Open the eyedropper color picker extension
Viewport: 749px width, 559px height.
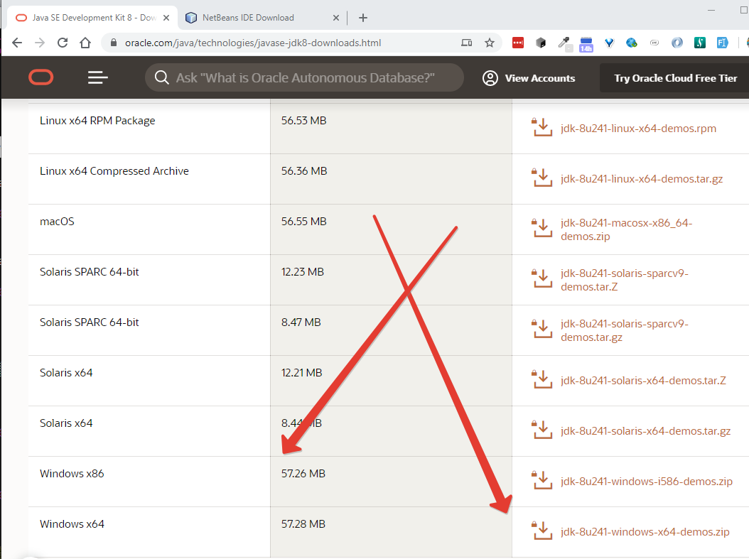click(564, 43)
